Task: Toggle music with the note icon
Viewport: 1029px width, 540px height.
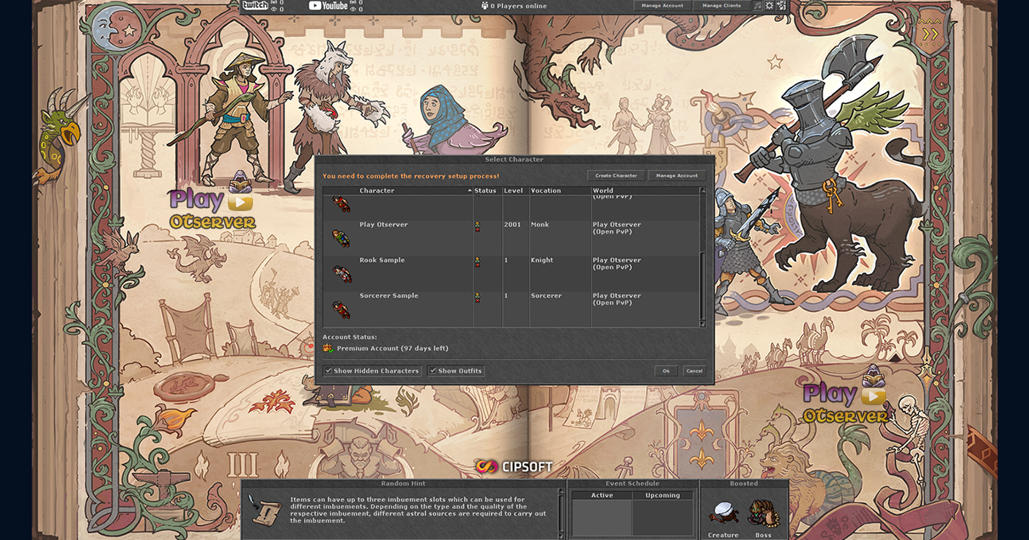Action: pyautogui.click(x=758, y=6)
